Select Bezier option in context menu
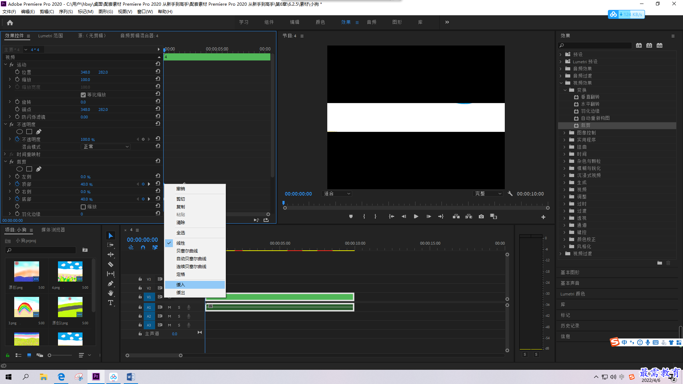The width and height of the screenshot is (683, 384). [x=195, y=251]
